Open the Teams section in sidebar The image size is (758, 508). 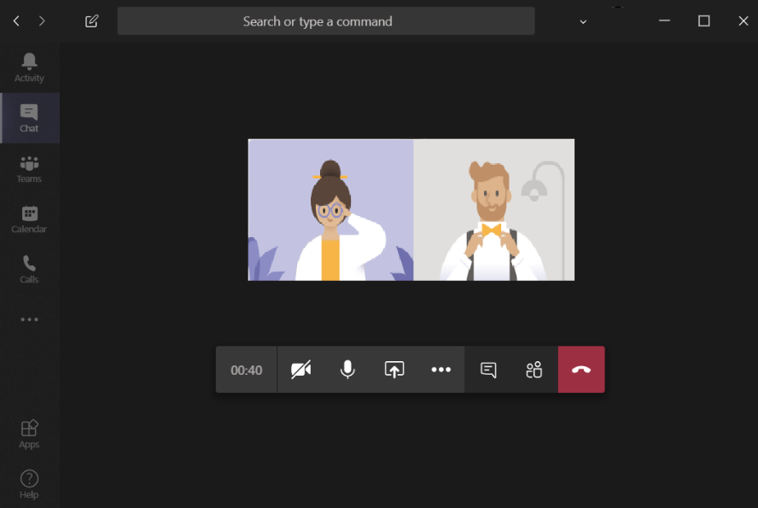(x=29, y=169)
